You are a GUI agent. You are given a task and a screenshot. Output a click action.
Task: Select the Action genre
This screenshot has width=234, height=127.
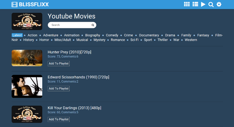point(32,35)
